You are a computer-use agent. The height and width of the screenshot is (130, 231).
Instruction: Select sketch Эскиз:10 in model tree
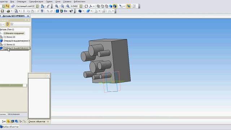click(9, 37)
